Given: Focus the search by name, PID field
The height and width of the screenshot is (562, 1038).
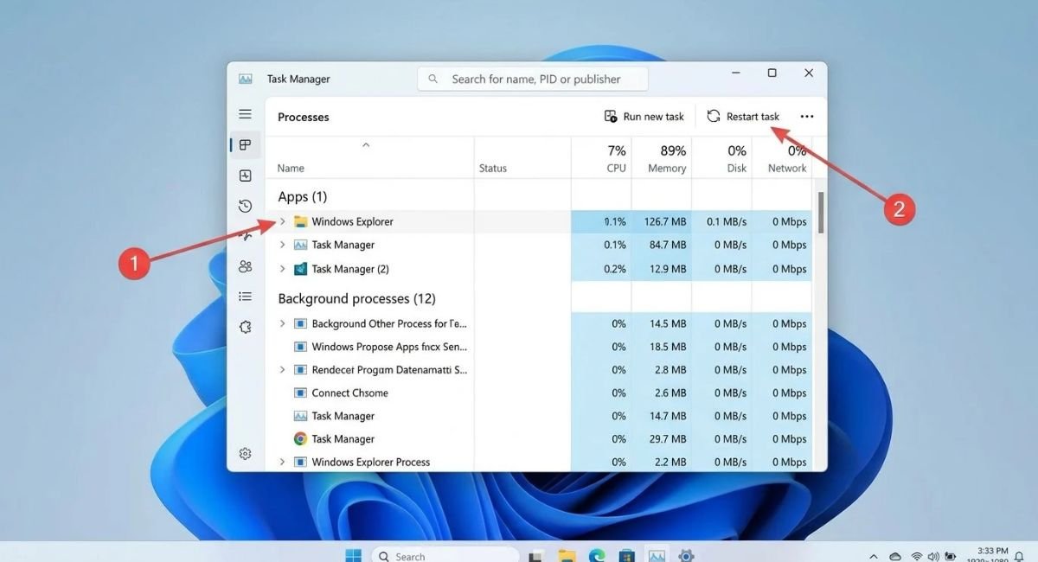Looking at the screenshot, I should pos(533,79).
